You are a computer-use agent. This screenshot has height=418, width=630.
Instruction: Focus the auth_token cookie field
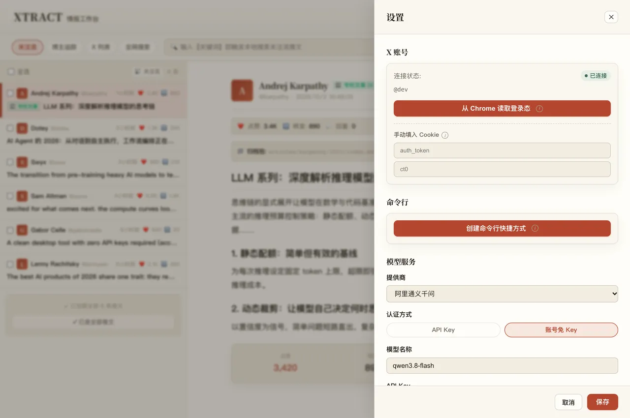click(x=502, y=150)
